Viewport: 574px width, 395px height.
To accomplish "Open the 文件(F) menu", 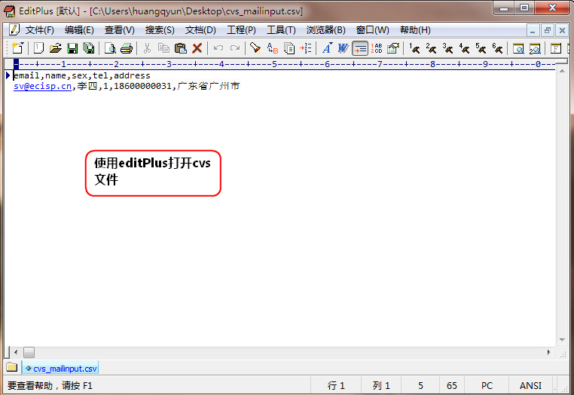I will pos(39,30).
